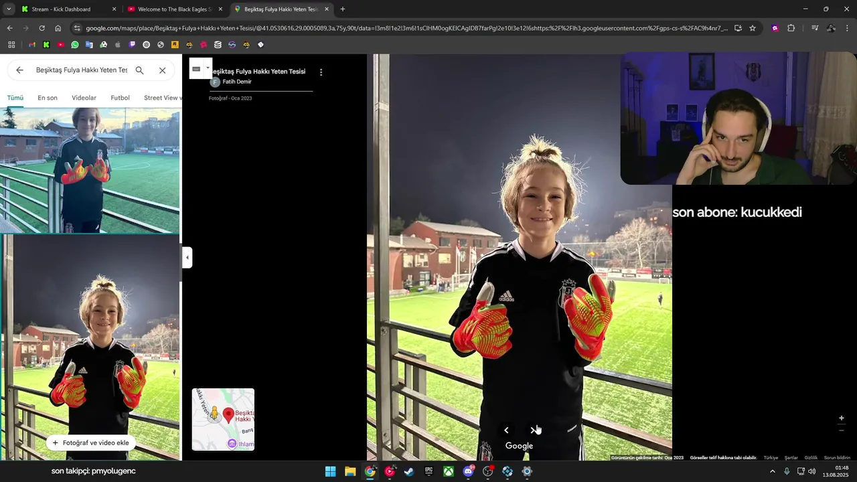Image resolution: width=857 pixels, height=482 pixels.
Task: Open the Windows Start menu
Action: [x=330, y=471]
